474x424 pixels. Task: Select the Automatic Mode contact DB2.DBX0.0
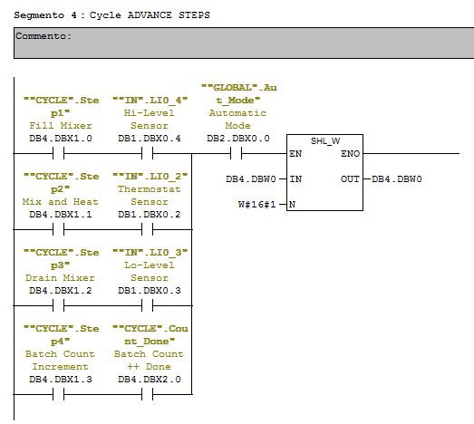236,153
